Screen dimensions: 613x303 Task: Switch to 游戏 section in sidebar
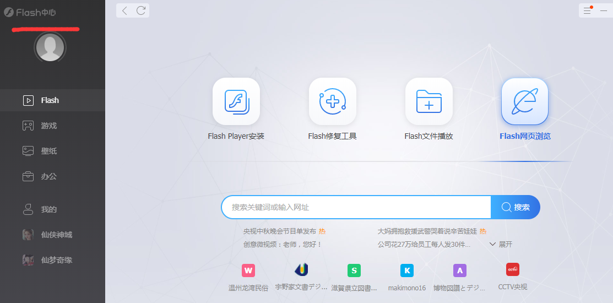(x=48, y=126)
